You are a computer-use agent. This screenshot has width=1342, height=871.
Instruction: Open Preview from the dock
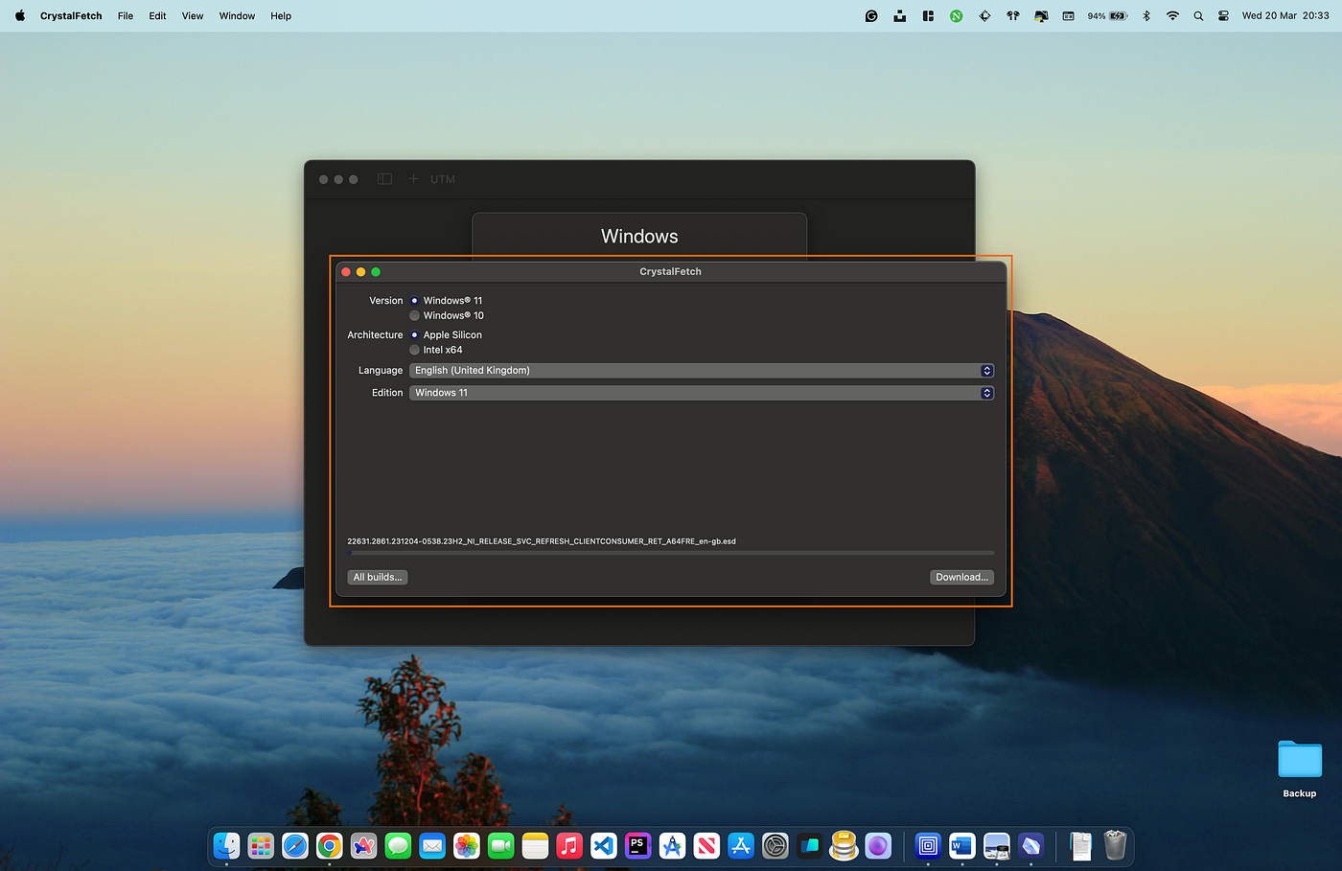997,845
